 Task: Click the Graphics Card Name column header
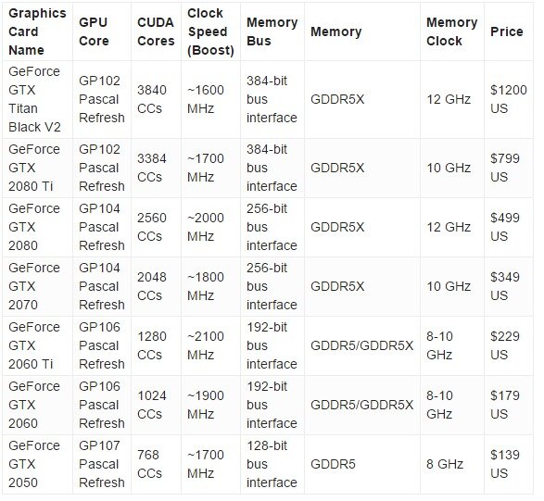[37, 31]
